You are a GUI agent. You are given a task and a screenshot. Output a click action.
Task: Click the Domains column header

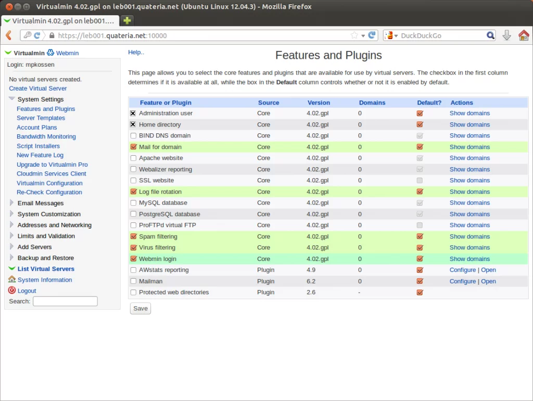[x=372, y=103]
